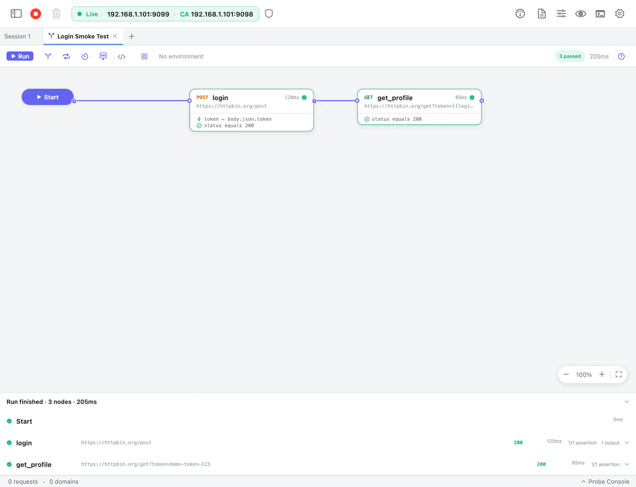636x487 pixels.
Task: Click the https://httpbin.org/post URL in results
Action: click(x=116, y=443)
